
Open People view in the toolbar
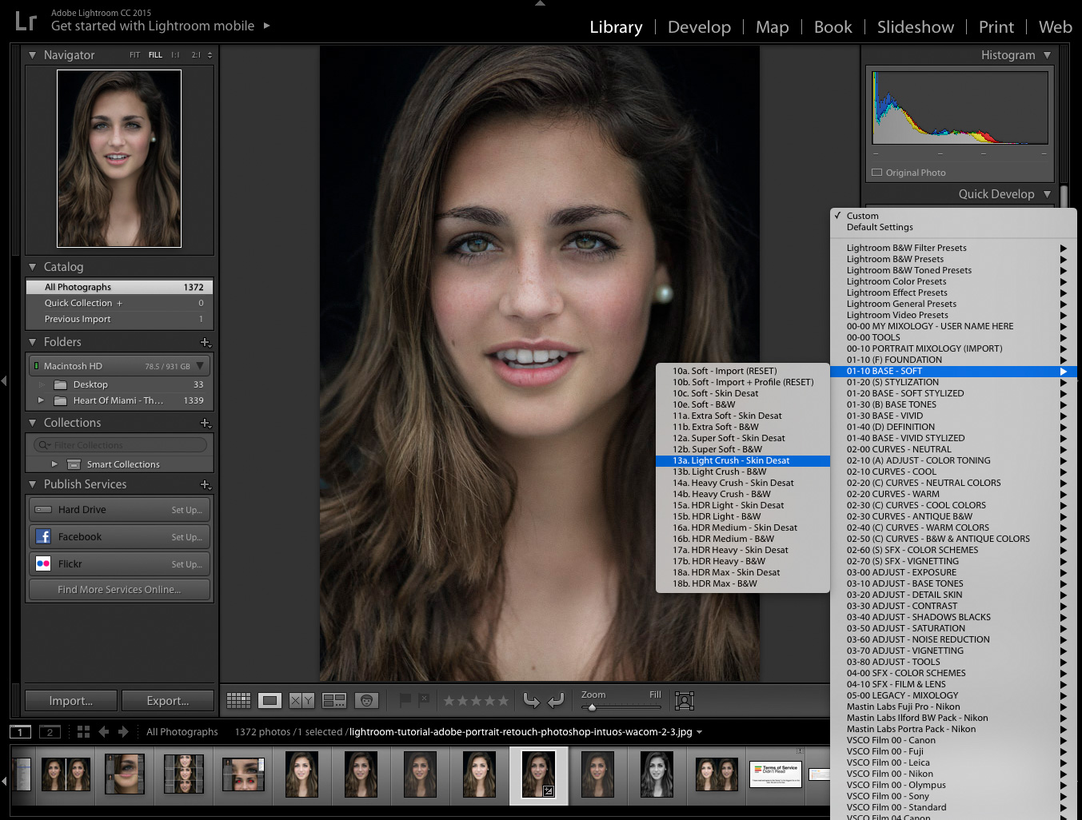point(366,700)
